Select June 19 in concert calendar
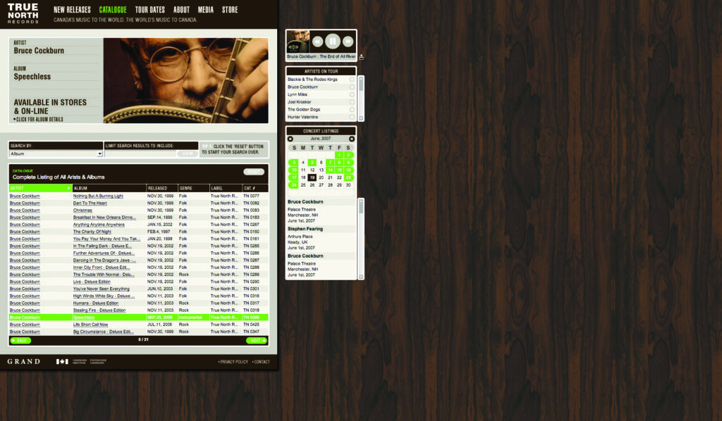The height and width of the screenshot is (421, 722). pos(312,177)
